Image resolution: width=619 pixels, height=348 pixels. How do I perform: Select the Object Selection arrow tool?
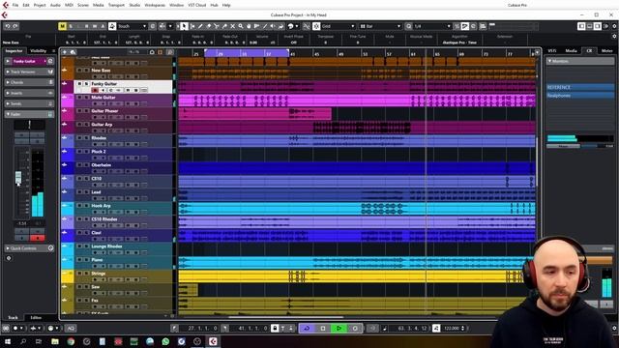pyautogui.click(x=184, y=26)
